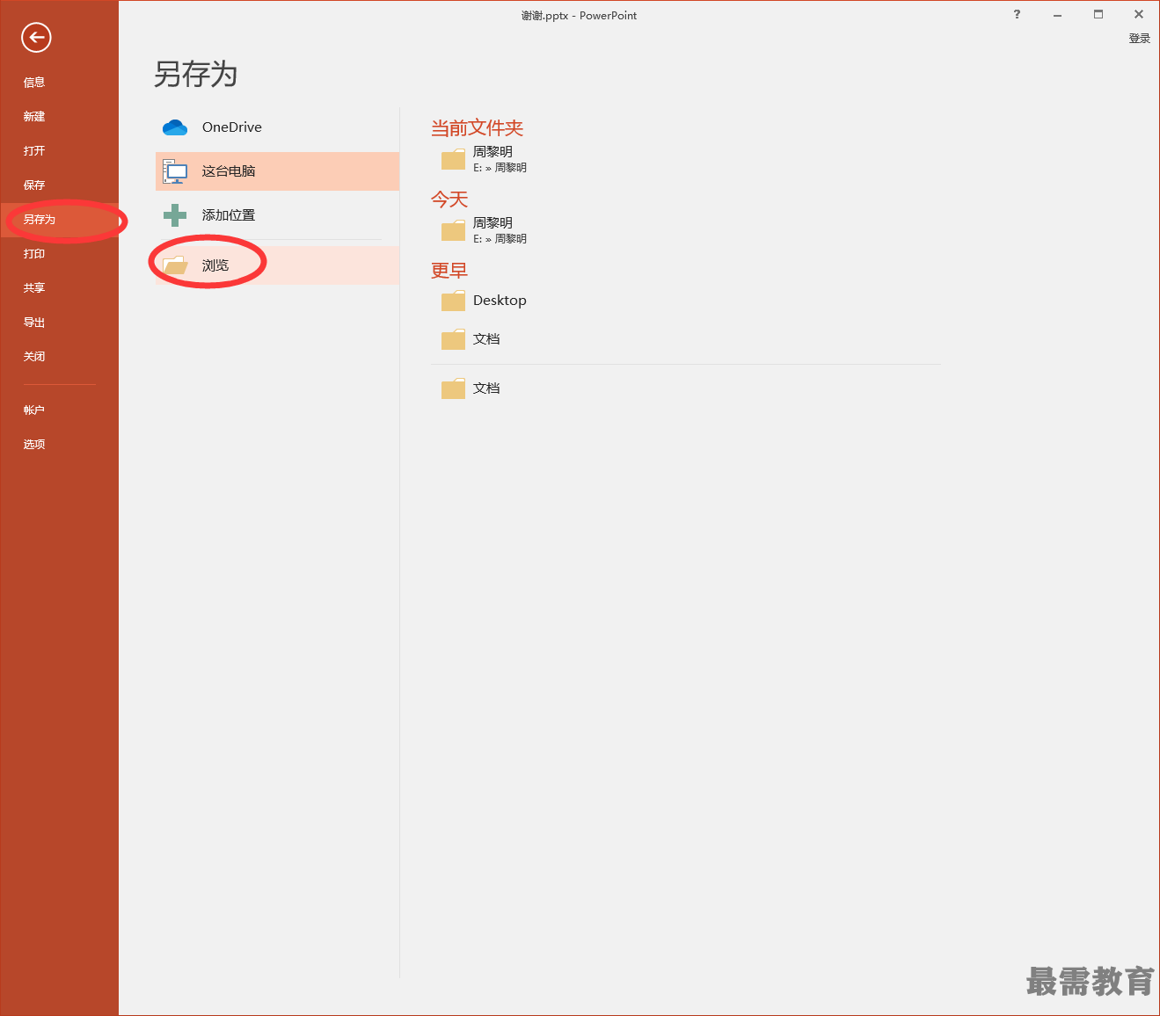Click folder icon of first 文档 entry
The height and width of the screenshot is (1016, 1160).
[453, 339]
